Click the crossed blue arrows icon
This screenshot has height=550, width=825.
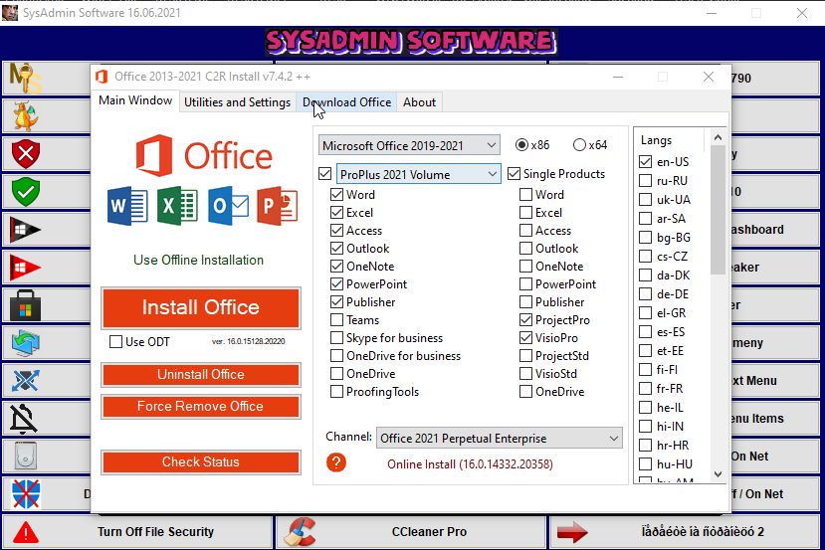25,381
